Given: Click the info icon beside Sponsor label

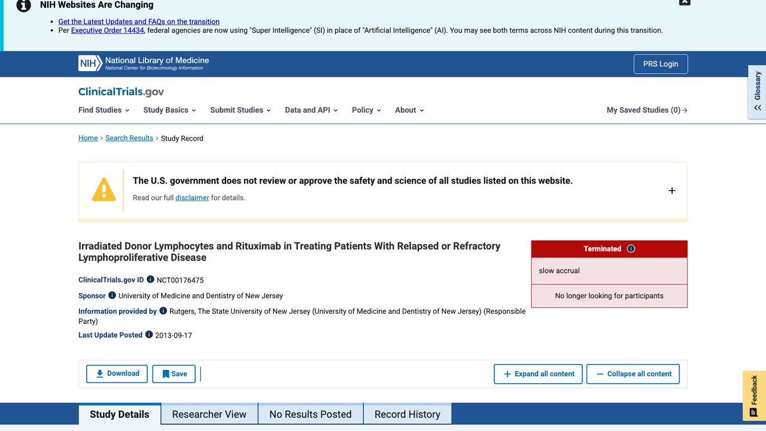Looking at the screenshot, I should 112,295.
